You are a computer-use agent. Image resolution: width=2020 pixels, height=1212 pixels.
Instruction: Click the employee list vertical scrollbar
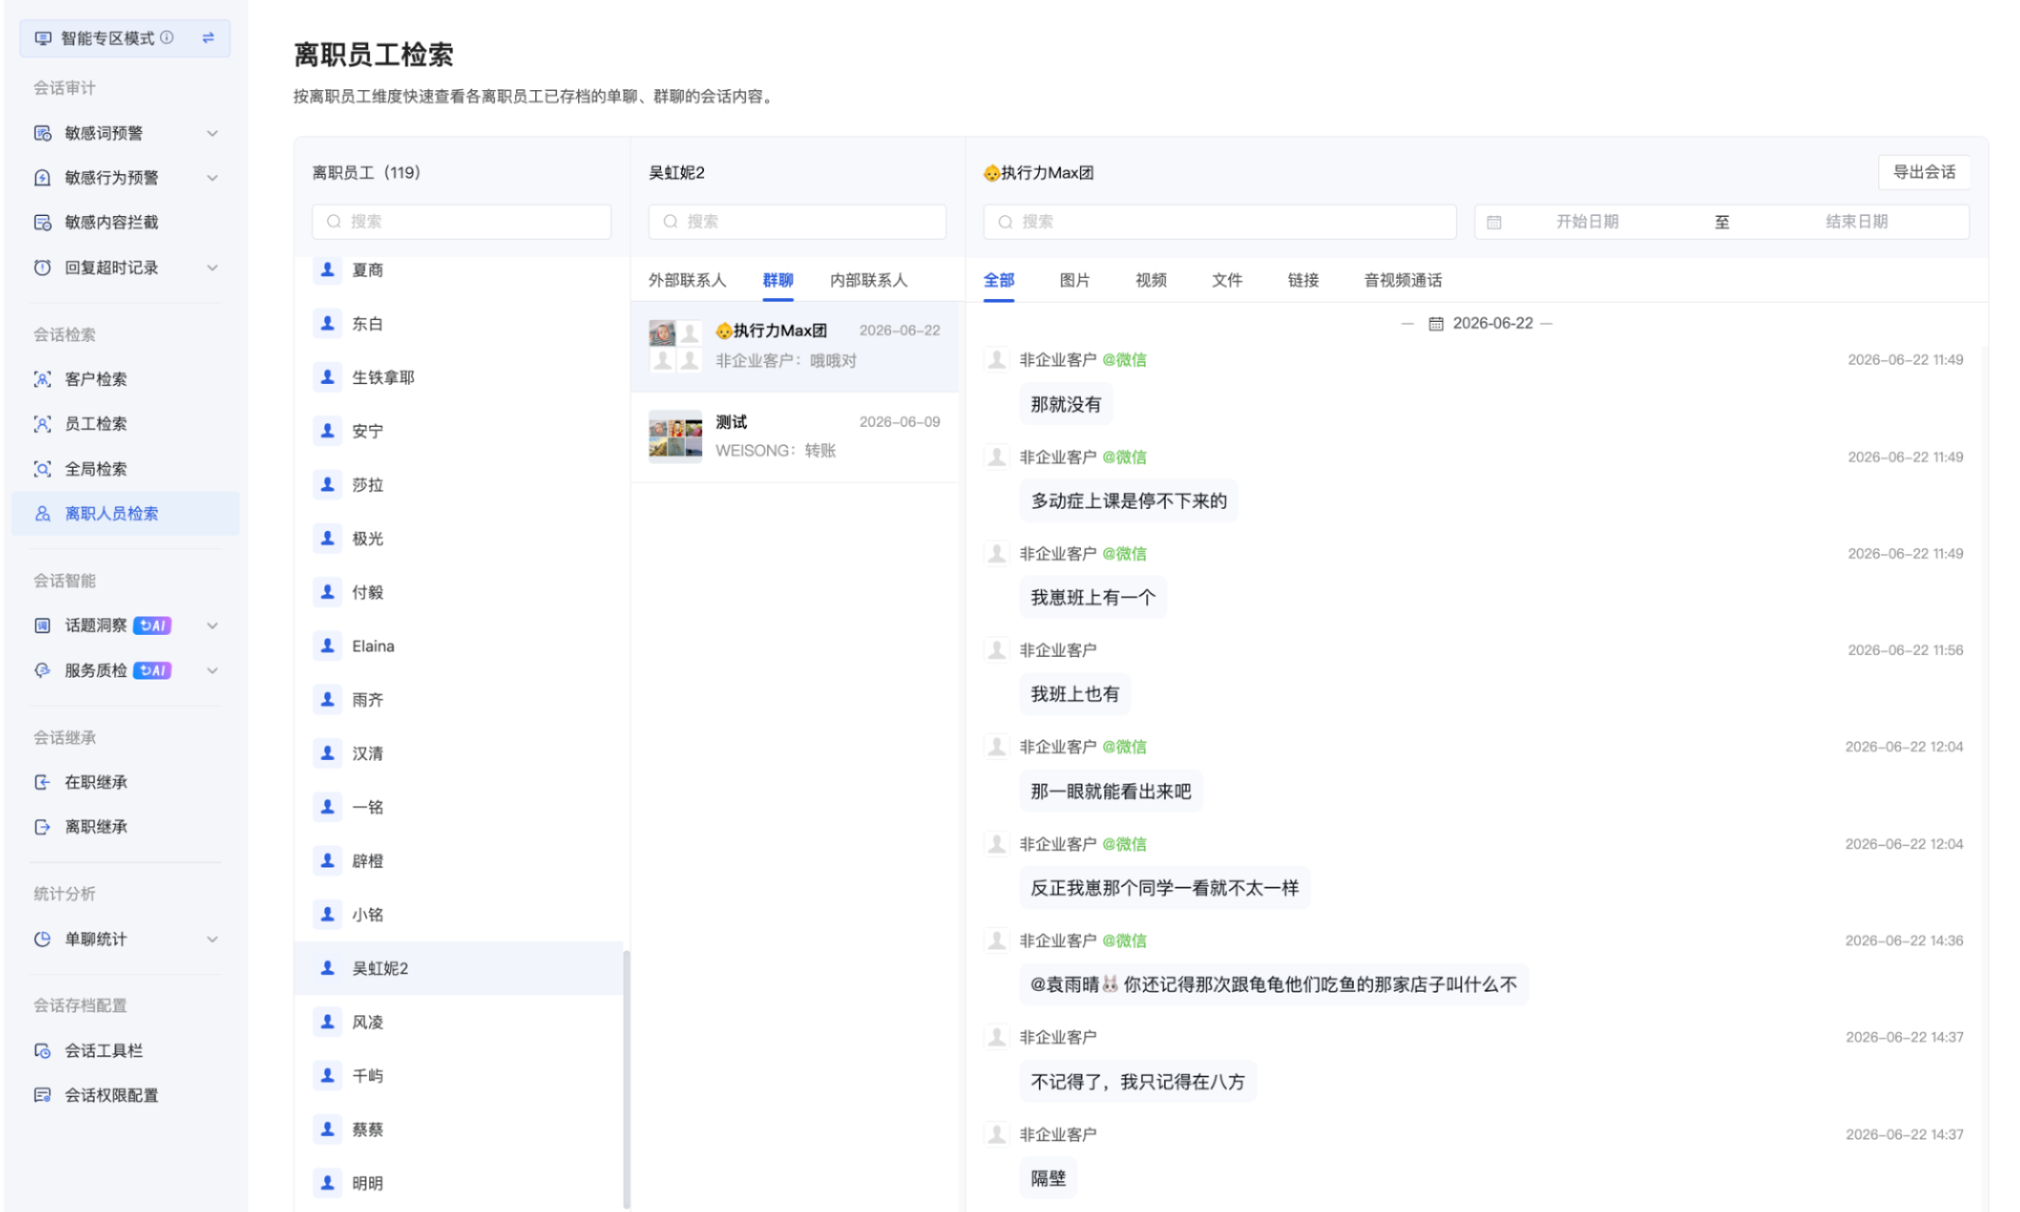[x=626, y=1078]
